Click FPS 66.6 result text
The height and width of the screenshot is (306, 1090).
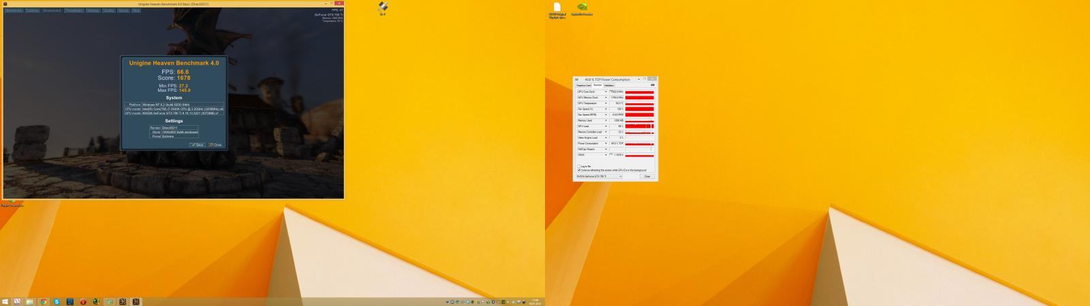(x=174, y=71)
